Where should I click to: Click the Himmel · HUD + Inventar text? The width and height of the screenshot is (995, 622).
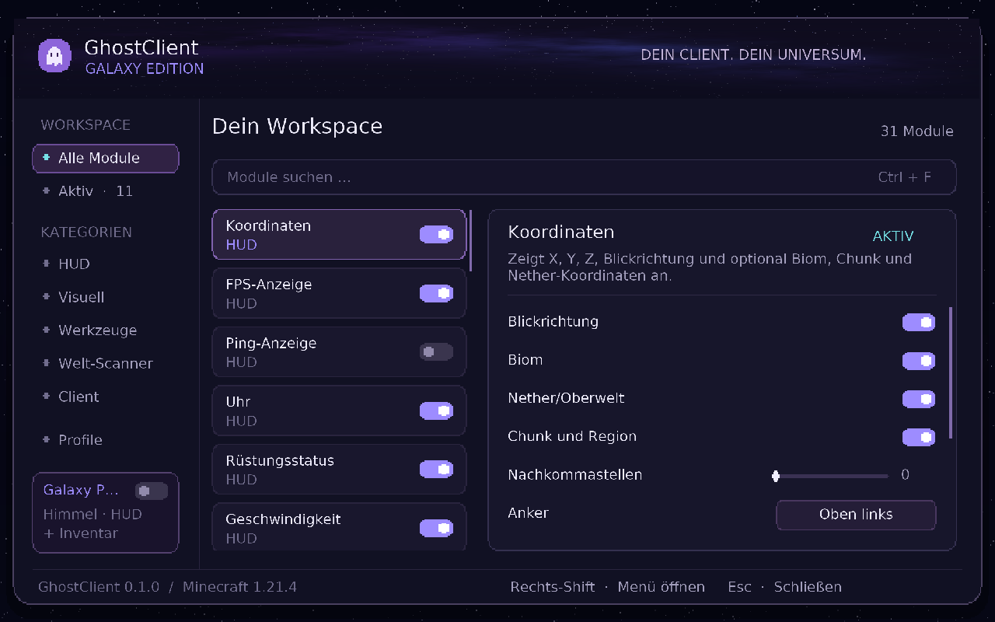coord(93,524)
